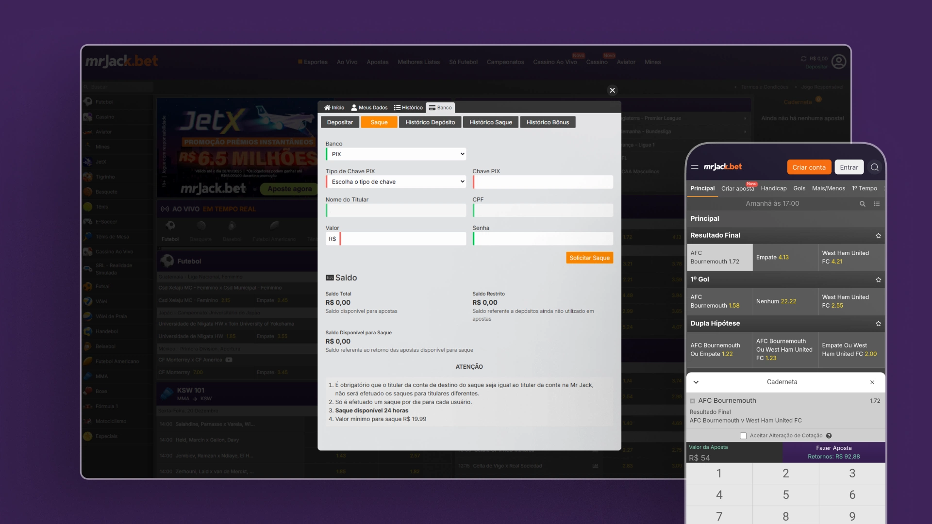The height and width of the screenshot is (524, 932).
Task: Close the bank modal with X icon
Action: point(612,90)
